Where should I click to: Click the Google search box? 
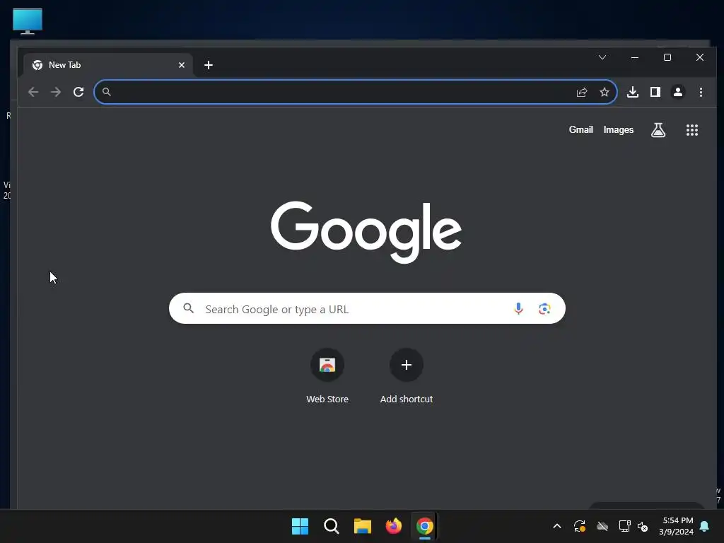click(x=367, y=308)
